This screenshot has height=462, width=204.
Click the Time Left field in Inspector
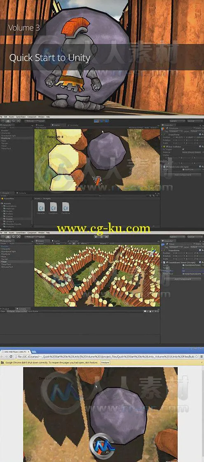click(192, 271)
